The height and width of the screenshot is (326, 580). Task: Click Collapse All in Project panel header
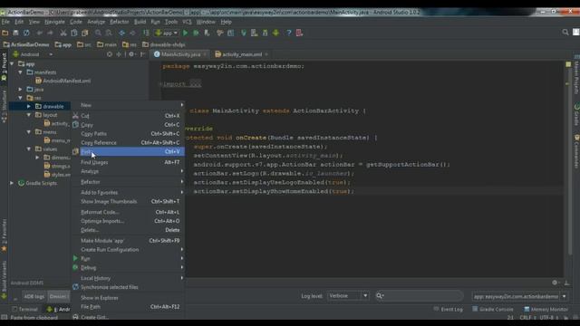pos(119,54)
